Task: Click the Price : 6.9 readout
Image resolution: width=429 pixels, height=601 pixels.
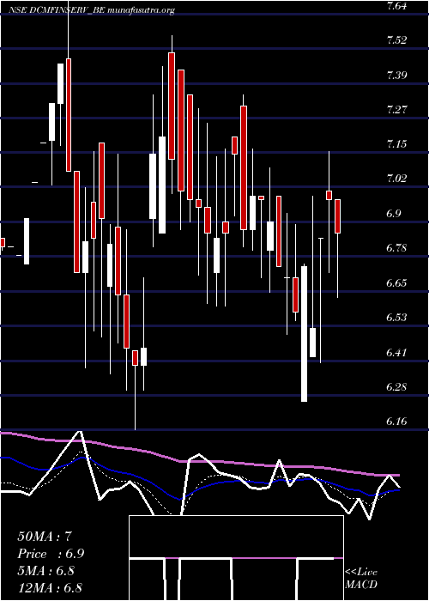Action: (51, 554)
